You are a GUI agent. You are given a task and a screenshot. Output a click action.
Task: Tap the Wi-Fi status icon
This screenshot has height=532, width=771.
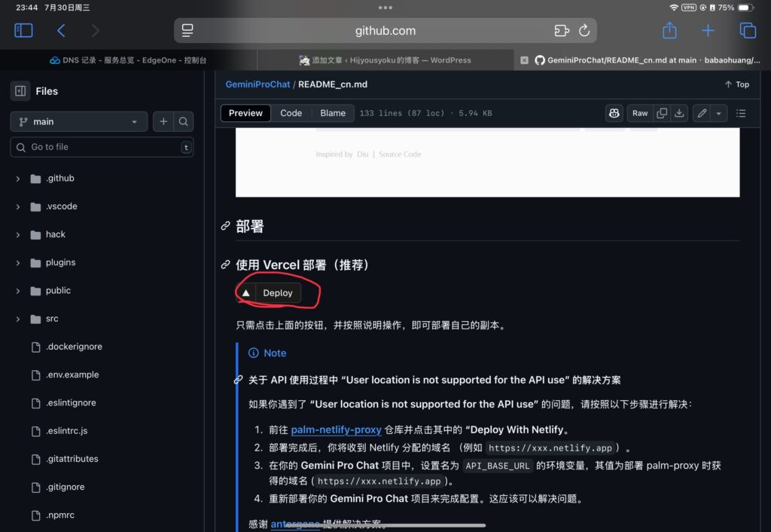pyautogui.click(x=674, y=8)
